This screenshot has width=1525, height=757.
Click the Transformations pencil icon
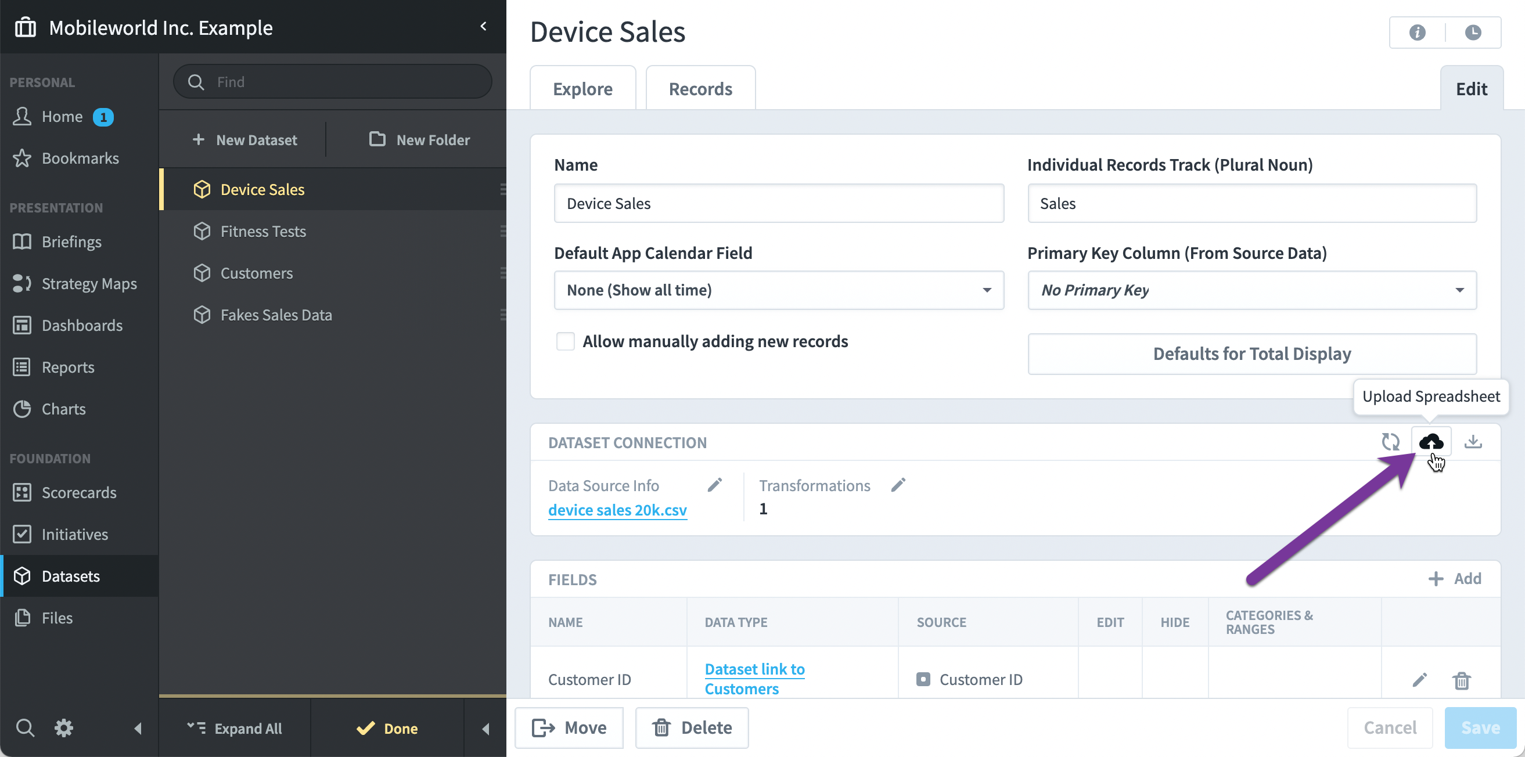[x=898, y=485]
